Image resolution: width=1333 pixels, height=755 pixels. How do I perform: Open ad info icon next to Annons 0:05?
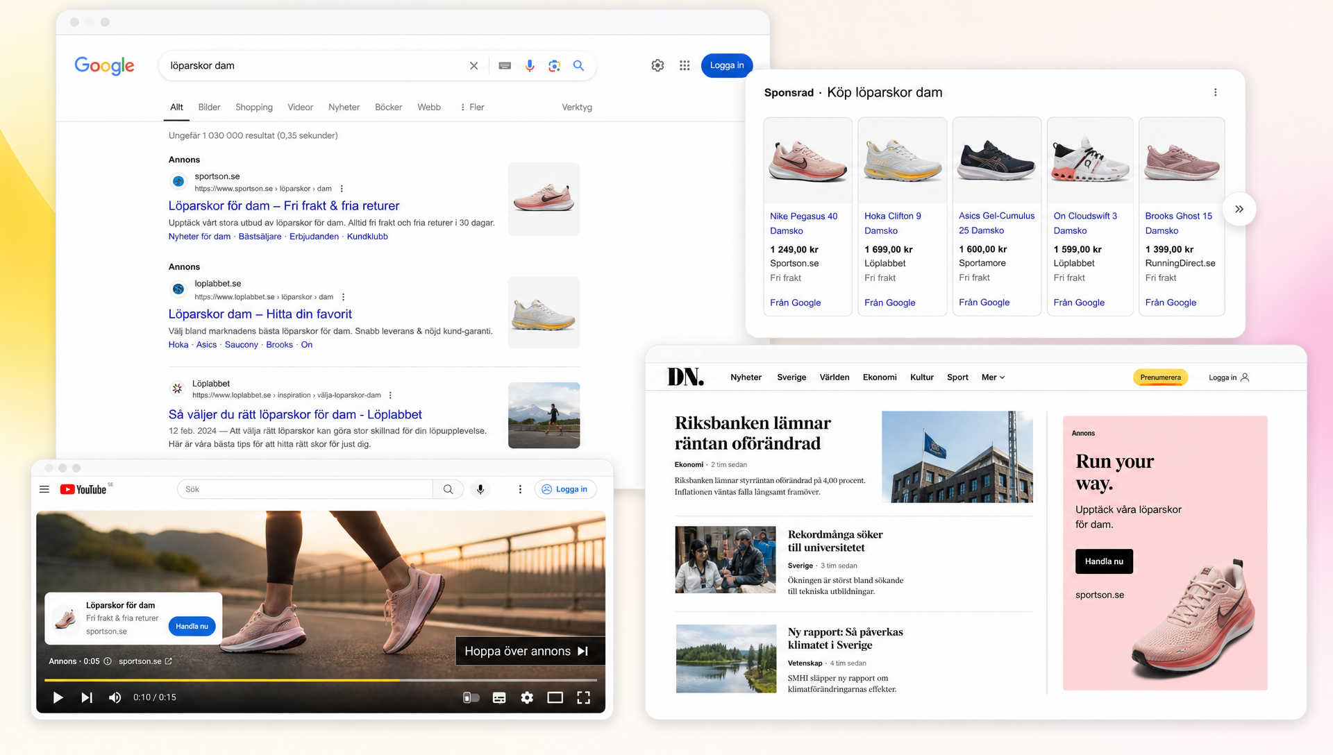pos(108,661)
